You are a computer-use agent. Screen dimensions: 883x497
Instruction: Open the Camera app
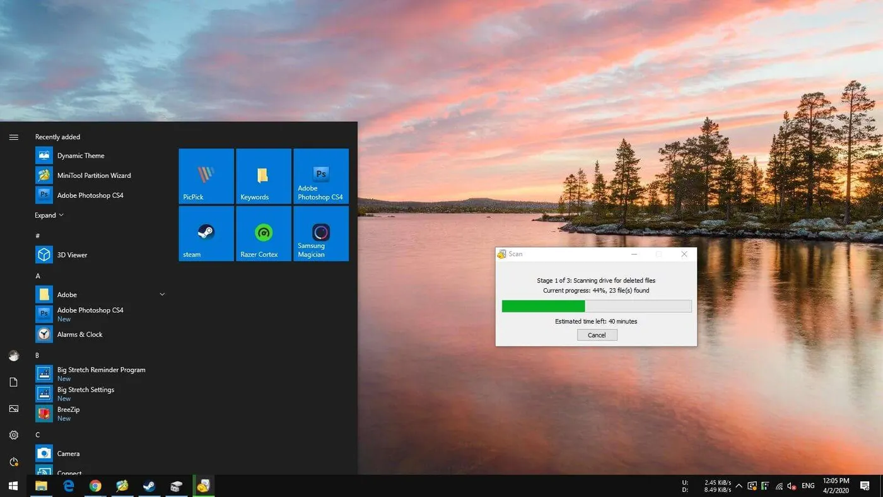tap(101, 453)
